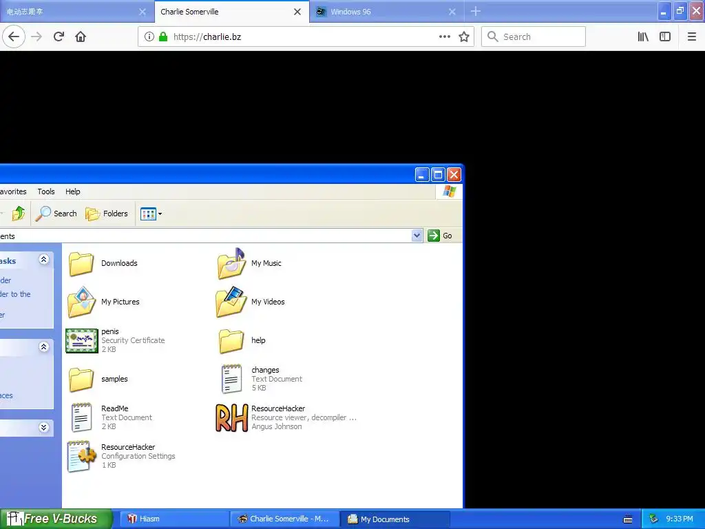Collapse the Tasks panel chevron
The image size is (705, 529).
tap(43, 260)
